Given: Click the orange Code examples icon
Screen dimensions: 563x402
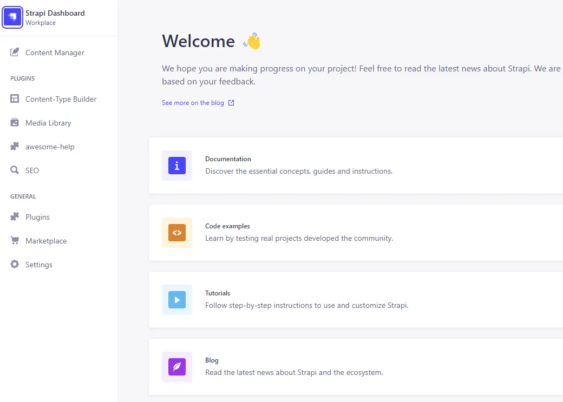Looking at the screenshot, I should (x=177, y=233).
